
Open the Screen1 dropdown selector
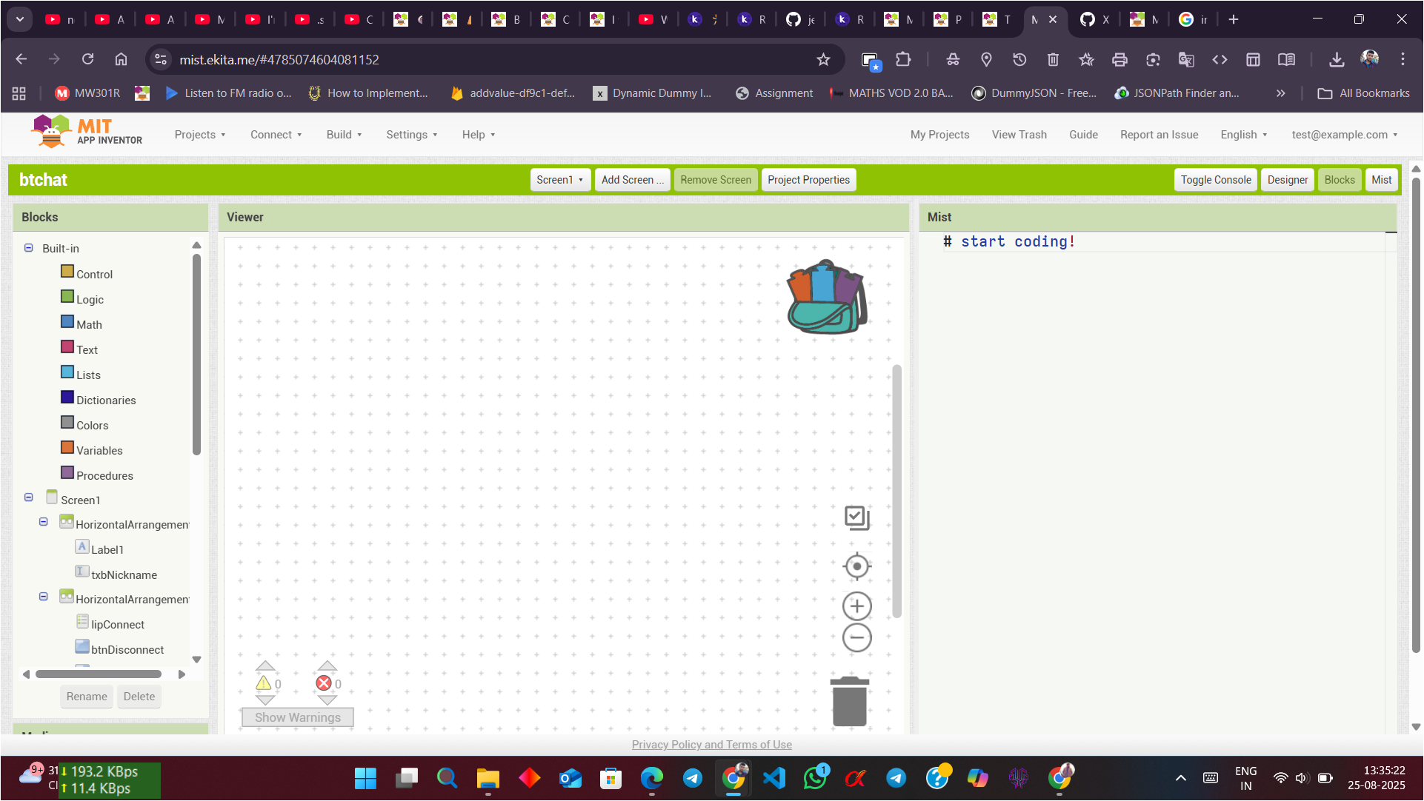pos(560,180)
